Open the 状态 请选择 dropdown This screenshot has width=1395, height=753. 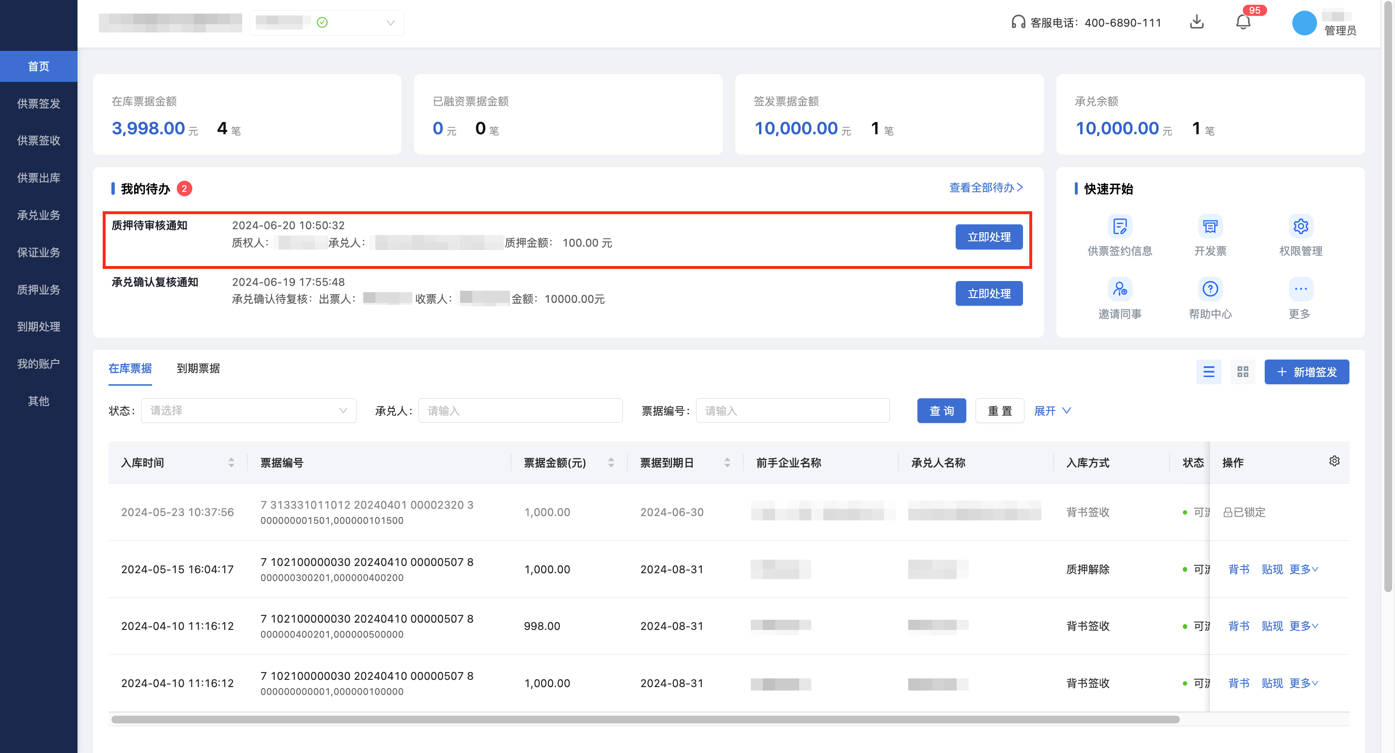coord(248,410)
